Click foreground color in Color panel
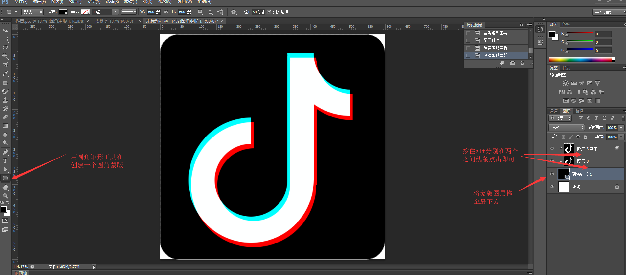 [x=552, y=34]
